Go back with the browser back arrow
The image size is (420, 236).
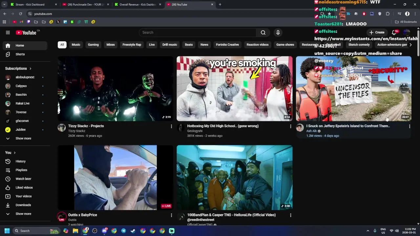(x=5, y=14)
